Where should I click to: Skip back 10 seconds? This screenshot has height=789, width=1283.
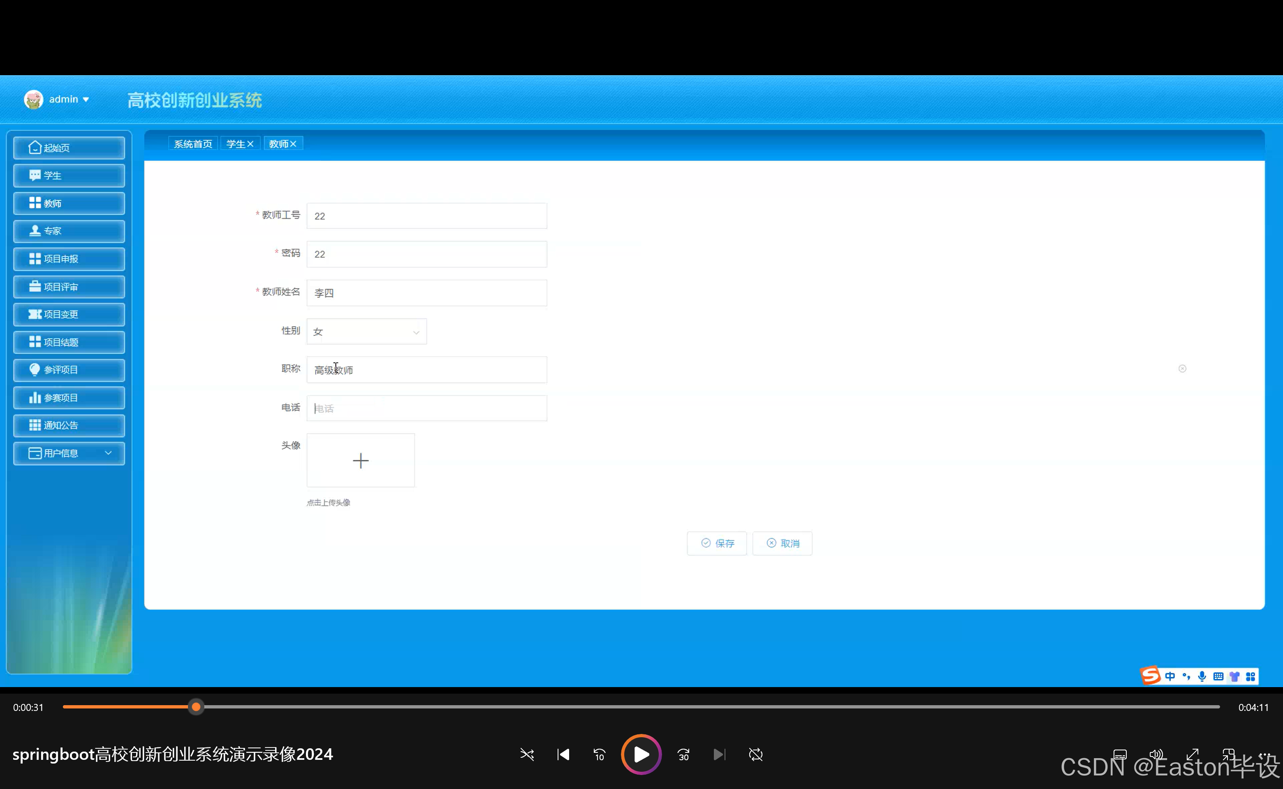[599, 754]
